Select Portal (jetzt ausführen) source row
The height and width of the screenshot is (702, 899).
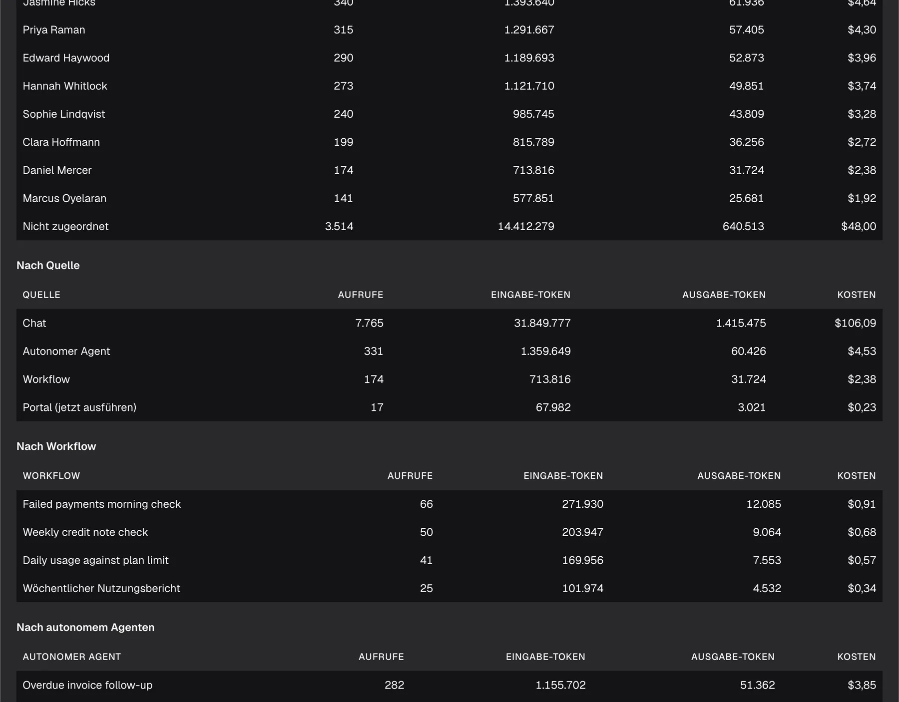[449, 407]
